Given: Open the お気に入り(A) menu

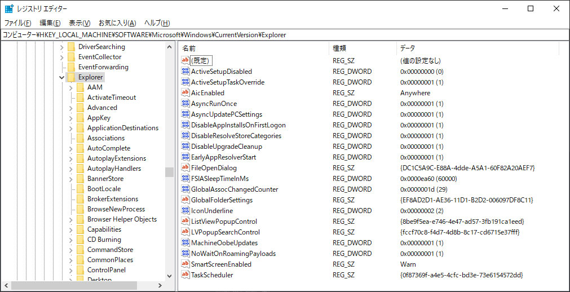Looking at the screenshot, I should pyautogui.click(x=117, y=23).
